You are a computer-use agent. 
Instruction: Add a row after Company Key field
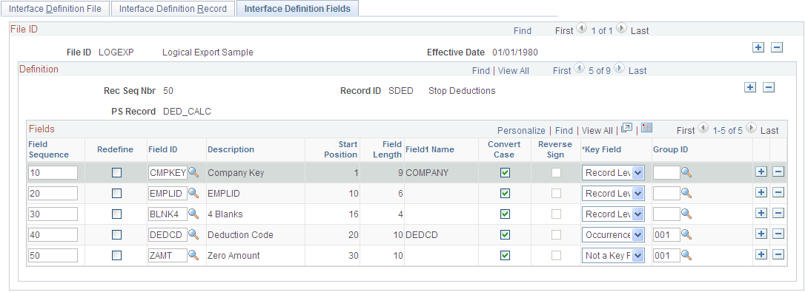[x=761, y=172]
